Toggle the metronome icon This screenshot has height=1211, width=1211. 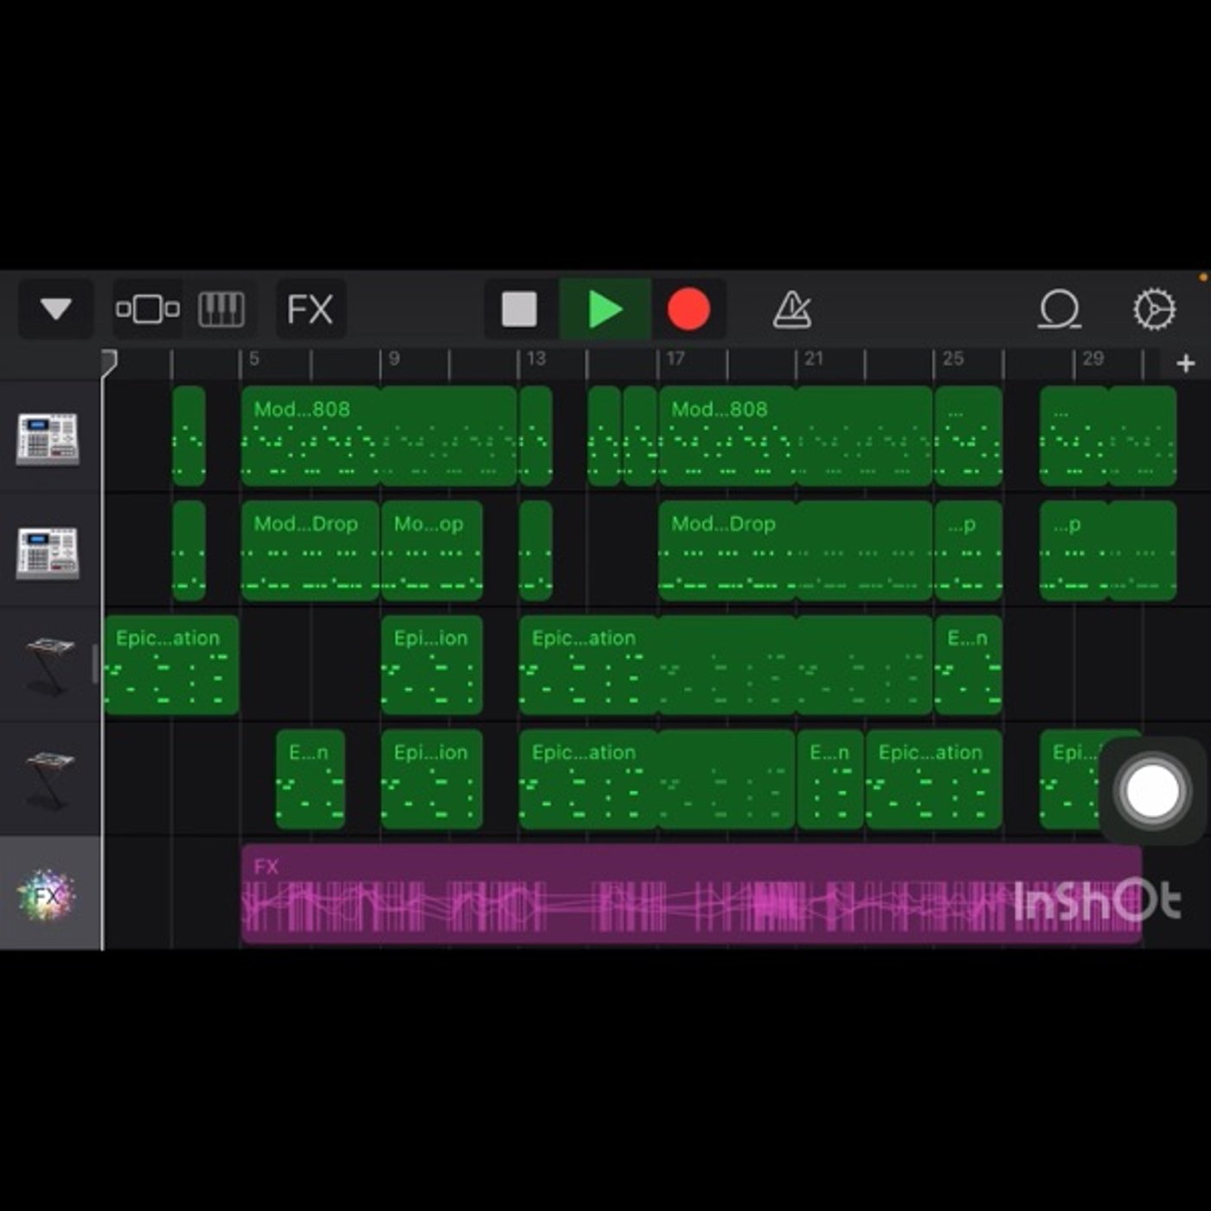[x=792, y=309]
